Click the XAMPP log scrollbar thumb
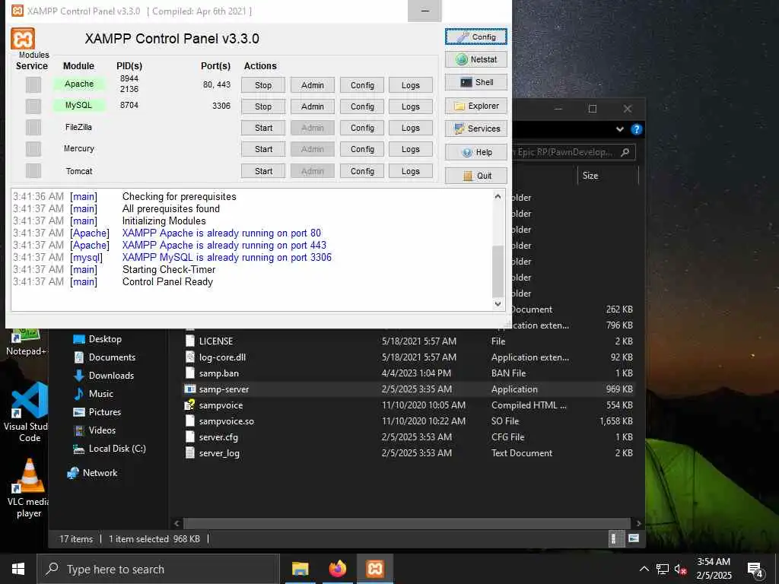 tap(498, 270)
